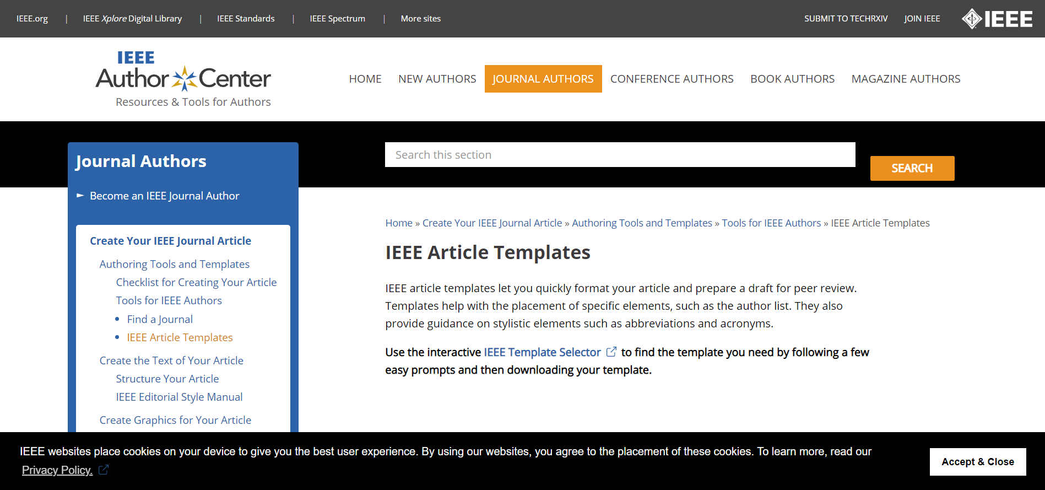The width and height of the screenshot is (1045, 490).
Task: Open Conference Authors nav item
Action: (672, 79)
